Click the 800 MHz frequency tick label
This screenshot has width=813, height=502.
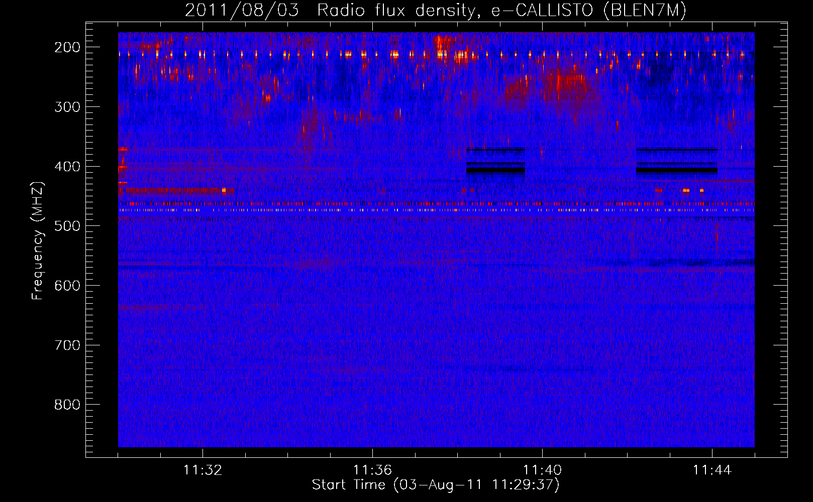67,405
